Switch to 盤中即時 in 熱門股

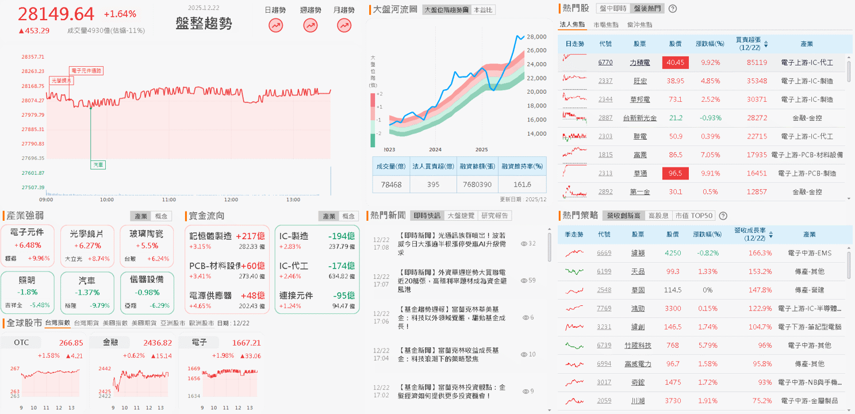(613, 9)
